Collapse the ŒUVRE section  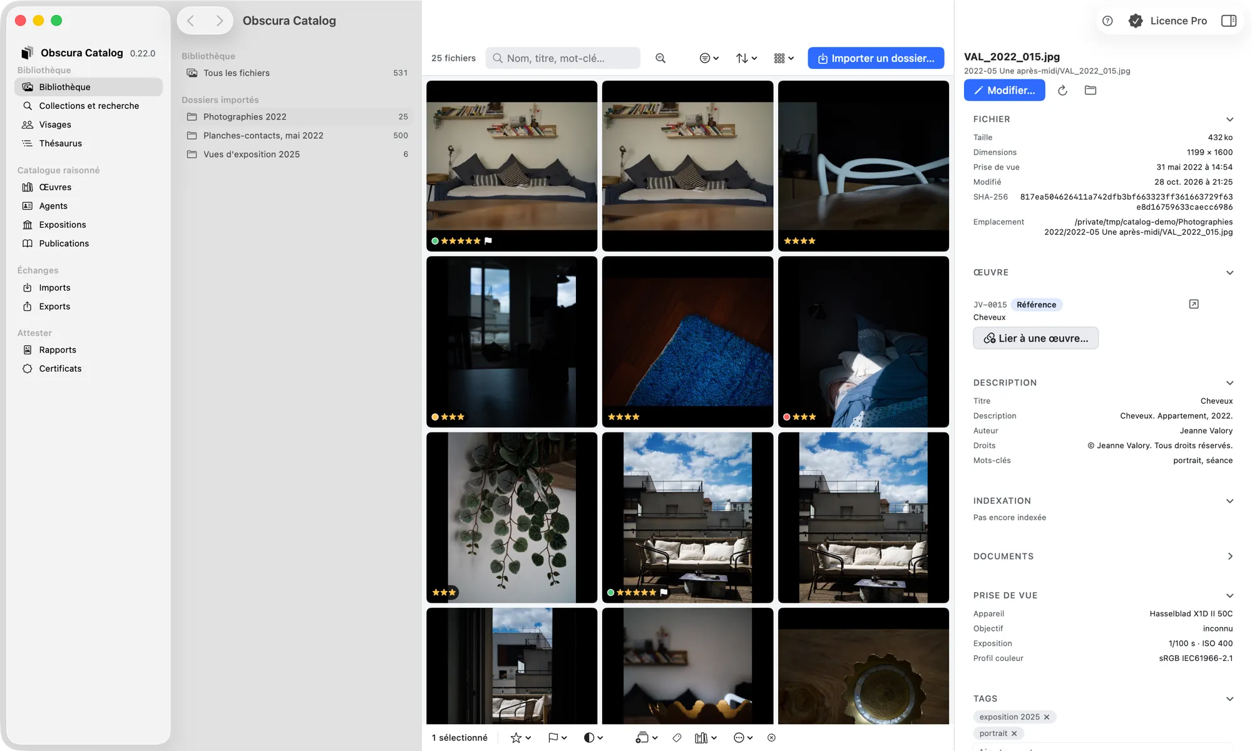click(x=1229, y=273)
